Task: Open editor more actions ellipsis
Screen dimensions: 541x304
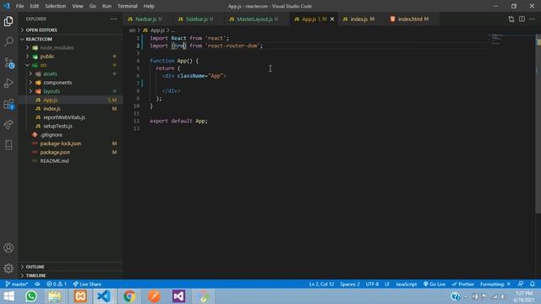Action: (x=532, y=19)
